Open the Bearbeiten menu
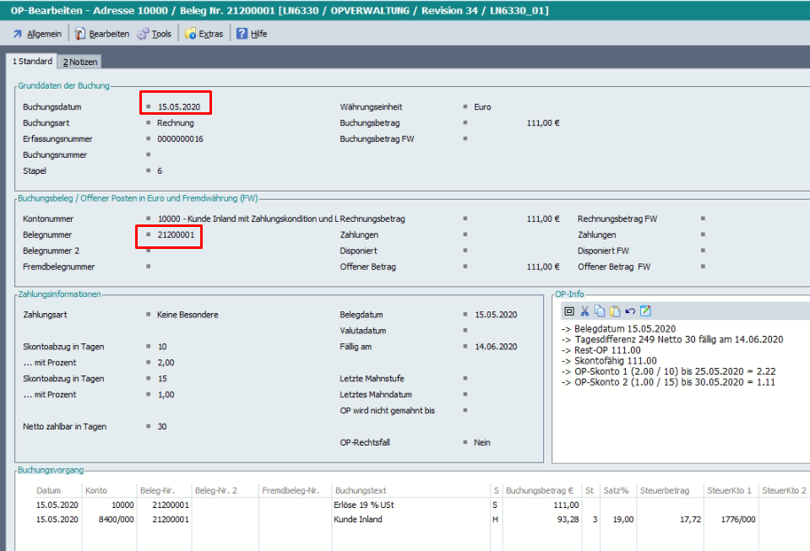The height and width of the screenshot is (551, 810). click(x=102, y=34)
